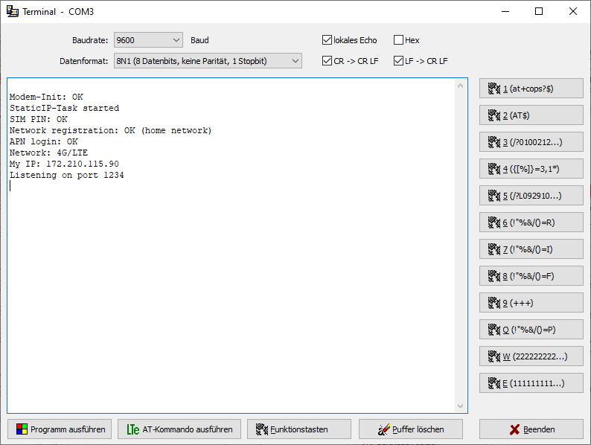This screenshot has width=591, height=445.
Task: Click scrollbar down arrow in terminal output
Action: (x=460, y=406)
